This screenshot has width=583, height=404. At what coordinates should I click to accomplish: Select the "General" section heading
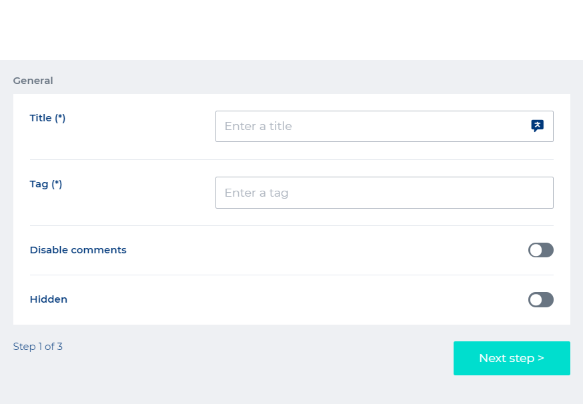click(x=33, y=81)
